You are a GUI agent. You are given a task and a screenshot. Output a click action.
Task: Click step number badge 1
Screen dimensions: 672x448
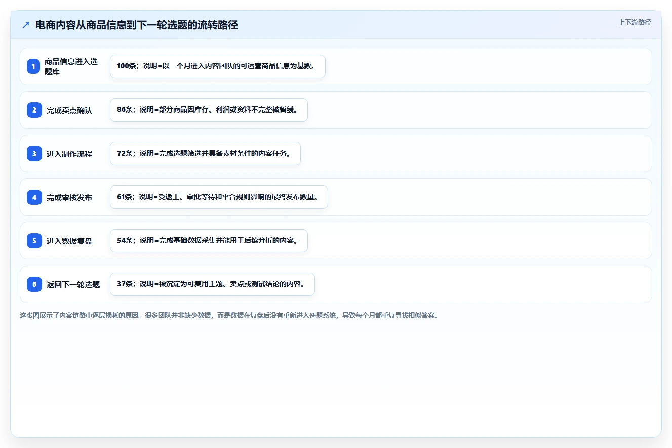click(x=34, y=66)
